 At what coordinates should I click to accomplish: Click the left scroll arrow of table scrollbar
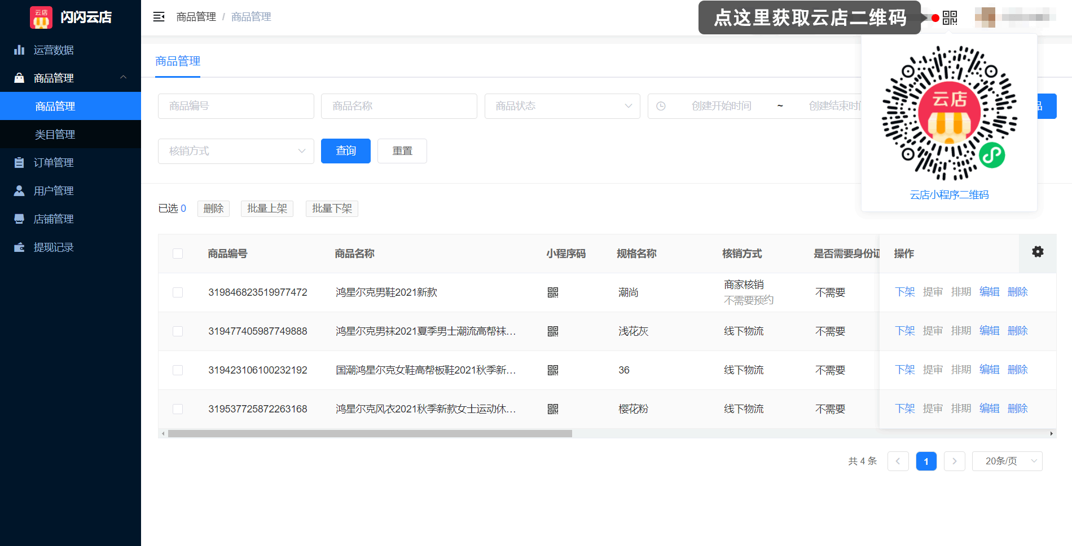click(163, 434)
